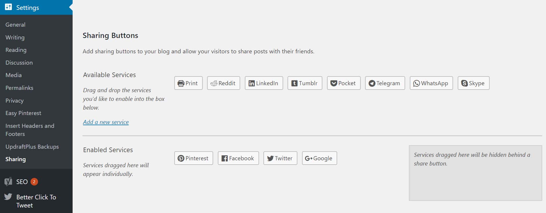Click the Skype logo icon
Viewport: 546px width, 213px height.
pyautogui.click(x=464, y=83)
